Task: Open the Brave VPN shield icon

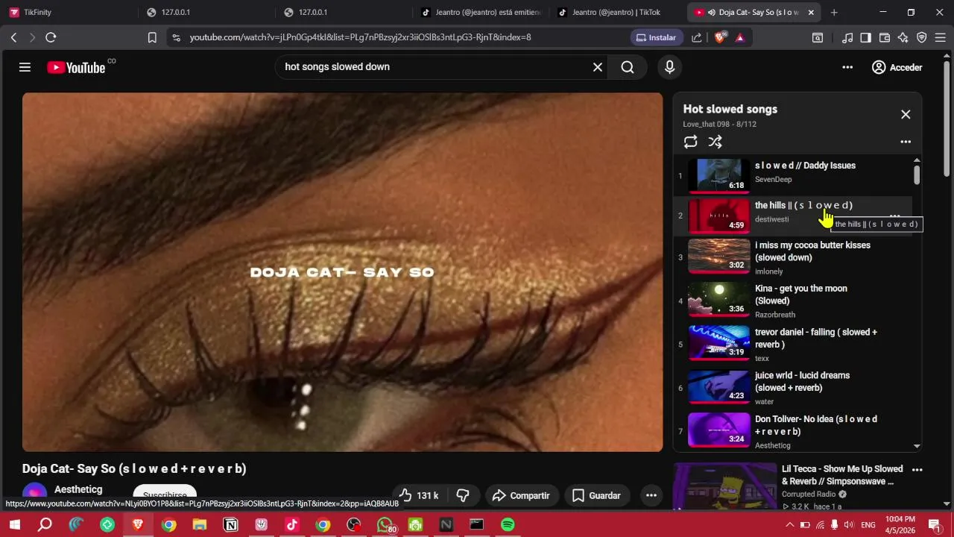Action: click(x=922, y=37)
